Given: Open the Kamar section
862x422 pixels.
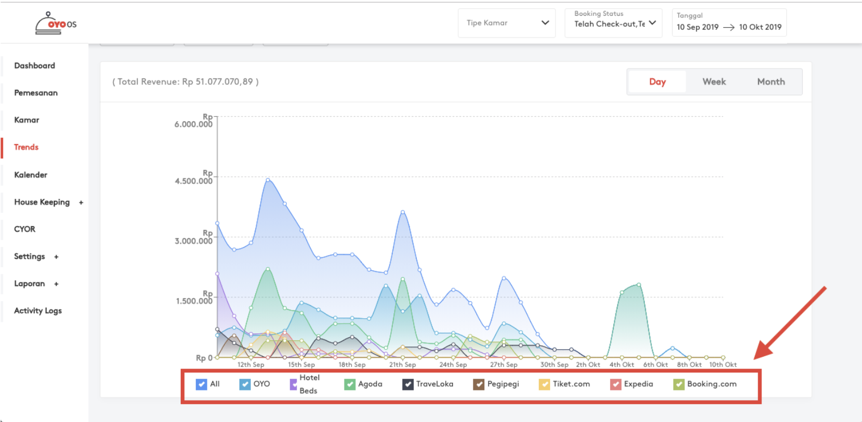Looking at the screenshot, I should [x=27, y=120].
